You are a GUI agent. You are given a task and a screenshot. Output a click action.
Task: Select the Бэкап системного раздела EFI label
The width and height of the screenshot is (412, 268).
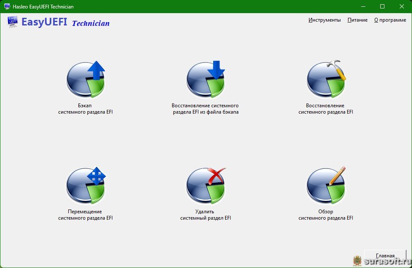85,109
